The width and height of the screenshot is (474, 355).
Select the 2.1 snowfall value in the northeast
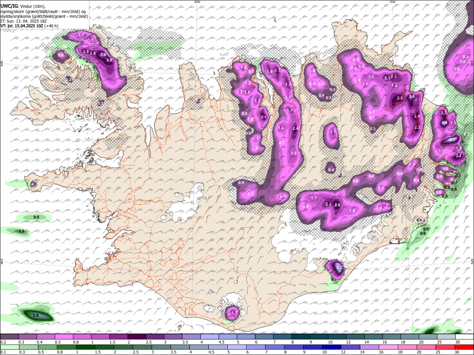tap(387, 78)
